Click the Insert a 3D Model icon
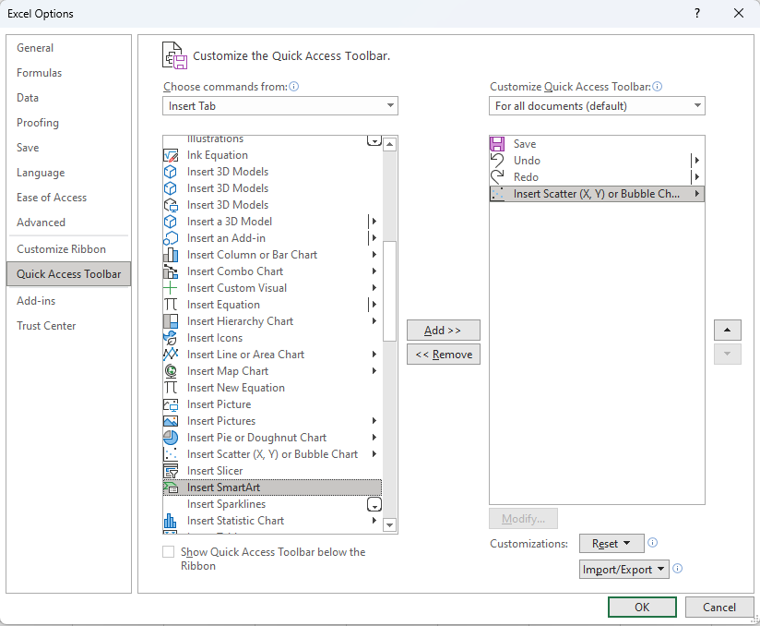Image resolution: width=760 pixels, height=626 pixels. point(171,222)
